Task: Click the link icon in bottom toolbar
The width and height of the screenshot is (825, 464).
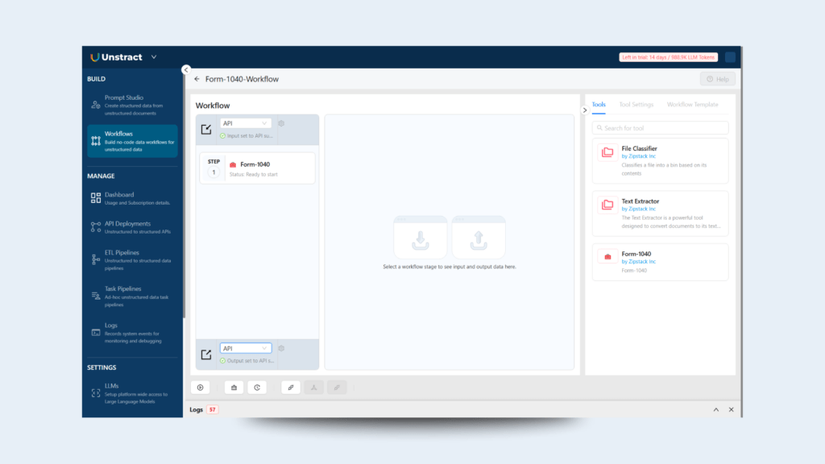Action: [x=291, y=387]
